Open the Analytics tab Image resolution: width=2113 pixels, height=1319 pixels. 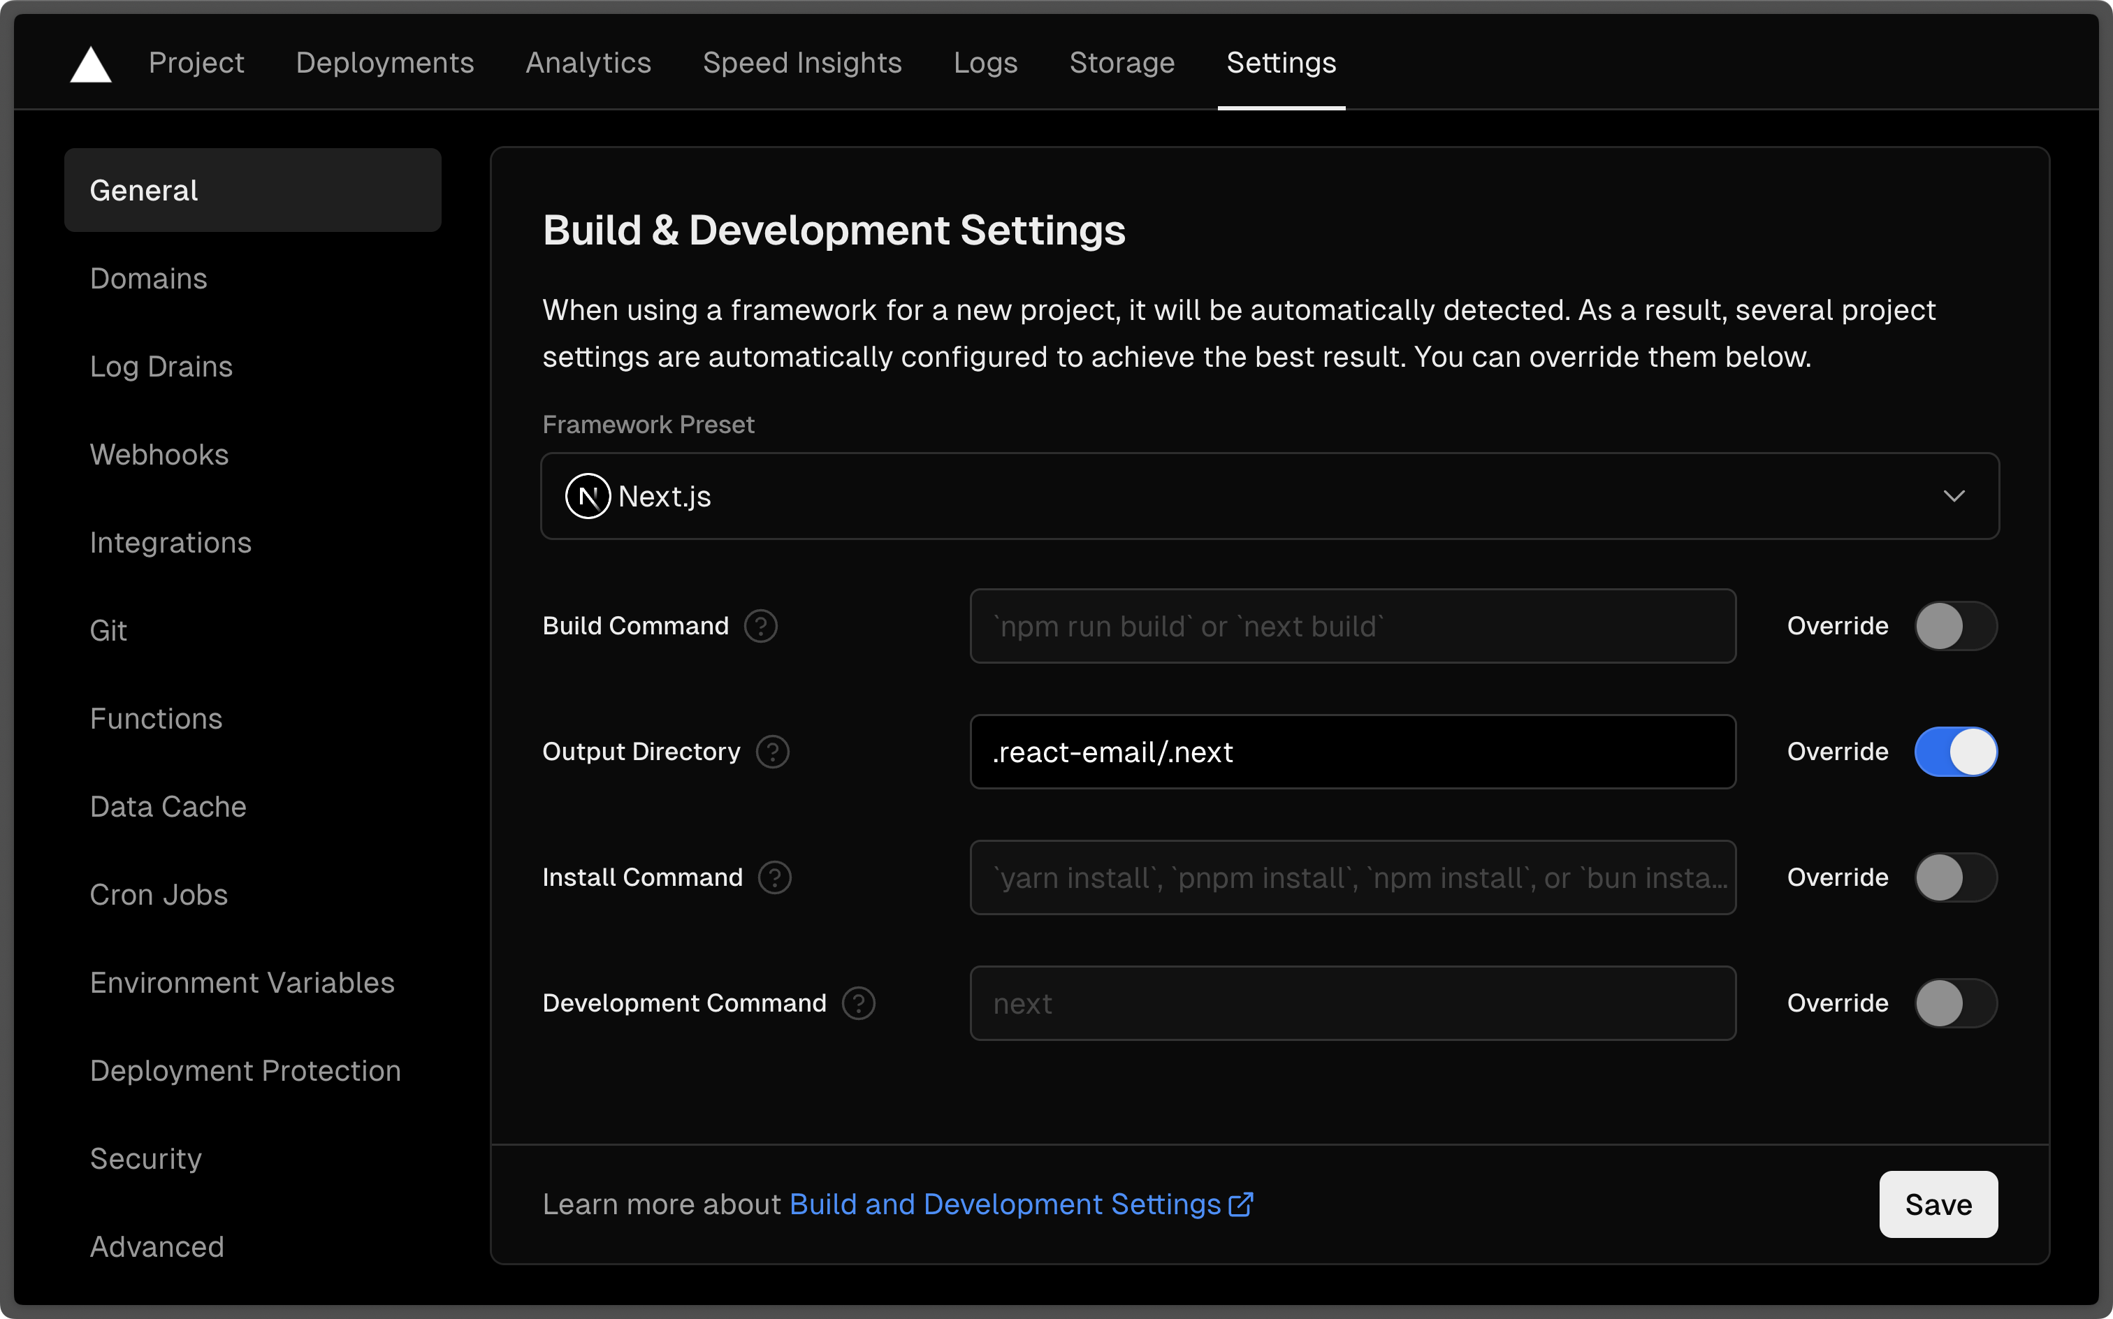[588, 62]
